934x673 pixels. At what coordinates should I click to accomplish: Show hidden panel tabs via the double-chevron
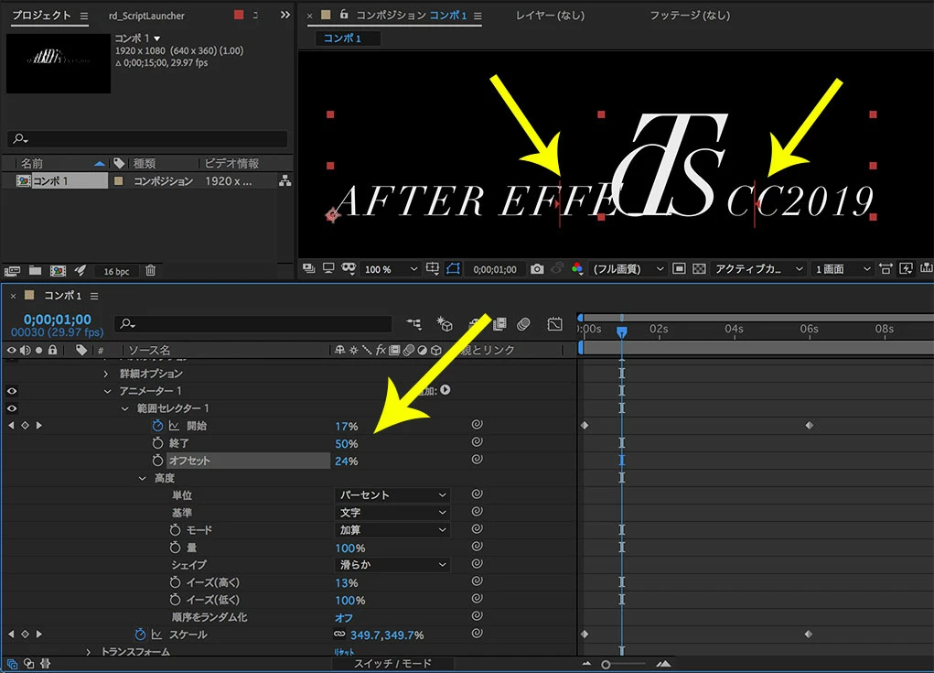(285, 15)
